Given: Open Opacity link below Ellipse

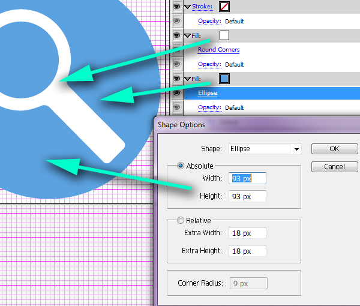Looking at the screenshot, I should 209,107.
